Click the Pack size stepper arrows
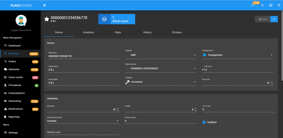The height and width of the screenshot is (138, 283). [x=272, y=83]
